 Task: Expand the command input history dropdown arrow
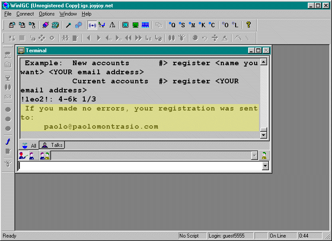265,166
